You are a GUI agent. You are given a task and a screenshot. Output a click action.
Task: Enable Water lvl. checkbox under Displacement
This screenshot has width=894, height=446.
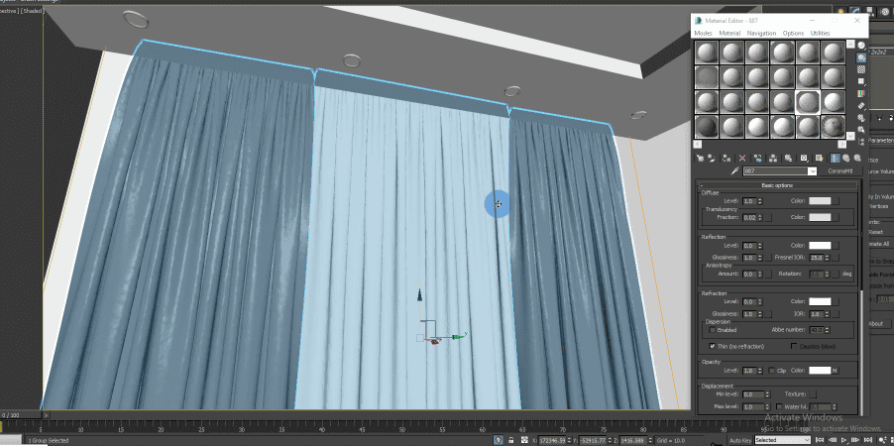pos(779,406)
